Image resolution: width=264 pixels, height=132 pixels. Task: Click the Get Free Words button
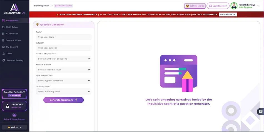point(195,6)
